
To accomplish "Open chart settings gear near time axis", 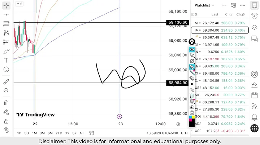I will coord(178,124).
